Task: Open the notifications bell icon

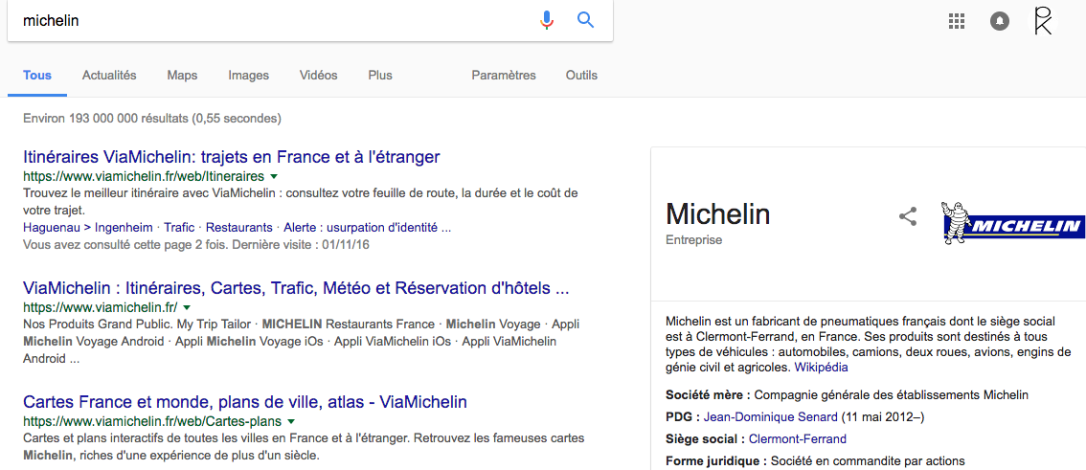Action: click(x=1000, y=21)
